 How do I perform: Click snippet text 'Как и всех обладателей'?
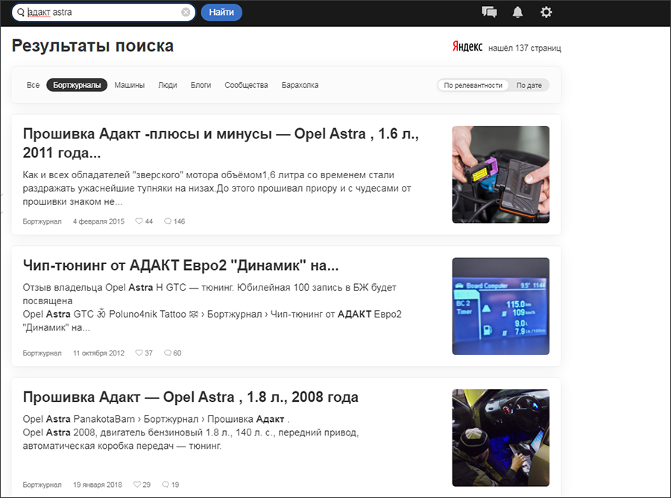click(x=216, y=189)
